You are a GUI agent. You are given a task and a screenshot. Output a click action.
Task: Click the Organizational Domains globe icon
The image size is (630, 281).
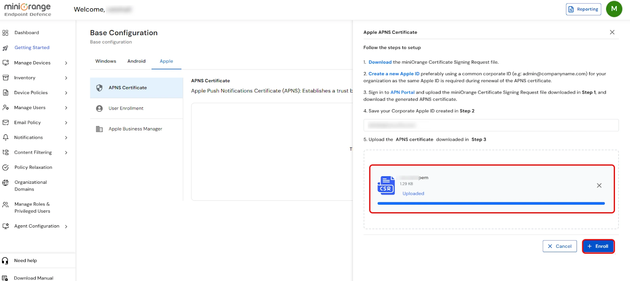[6, 183]
